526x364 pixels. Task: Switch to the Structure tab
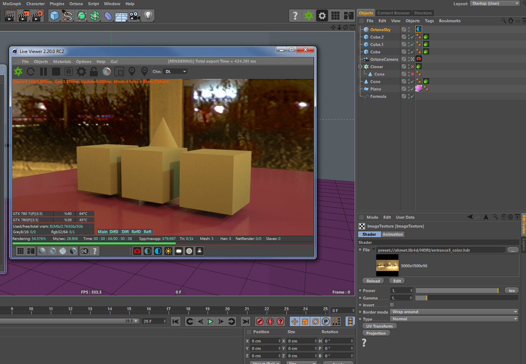point(423,13)
